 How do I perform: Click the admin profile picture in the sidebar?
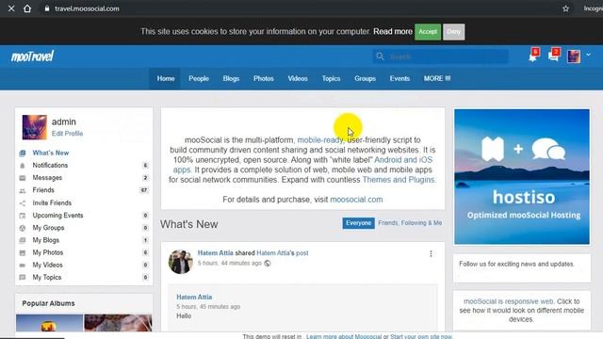coord(34,127)
